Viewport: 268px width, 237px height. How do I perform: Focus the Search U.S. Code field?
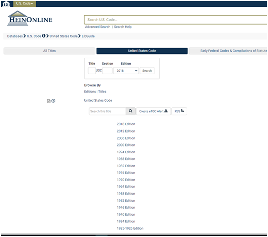pyautogui.click(x=175, y=20)
